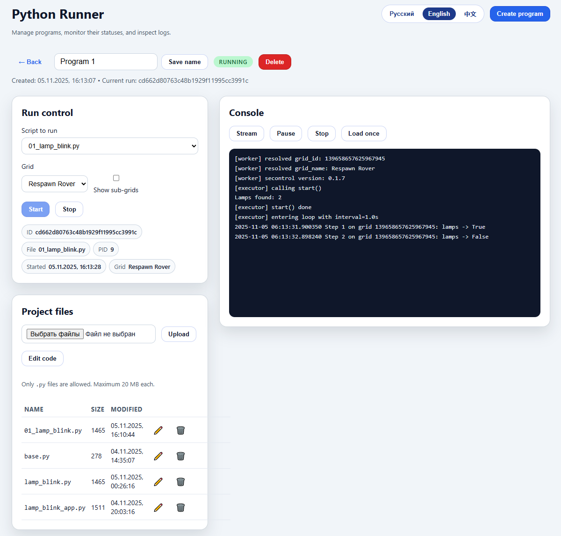Expand the Respawn Rover grid dropdown
The image size is (561, 536).
55,184
